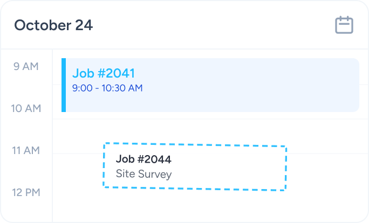The height and width of the screenshot is (223, 369).
Task: Click empty space left of Job #2044 card
Action: [78, 167]
